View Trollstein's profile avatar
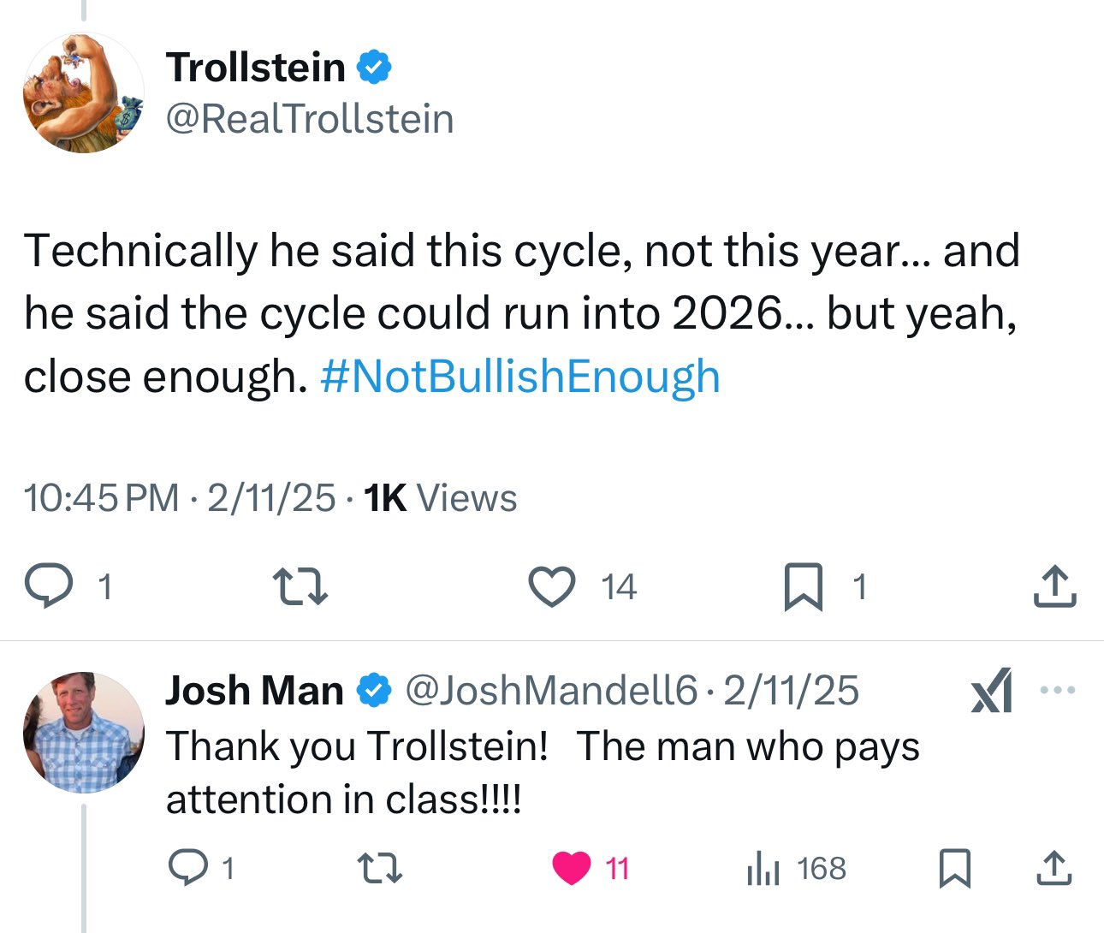 pos(83,94)
